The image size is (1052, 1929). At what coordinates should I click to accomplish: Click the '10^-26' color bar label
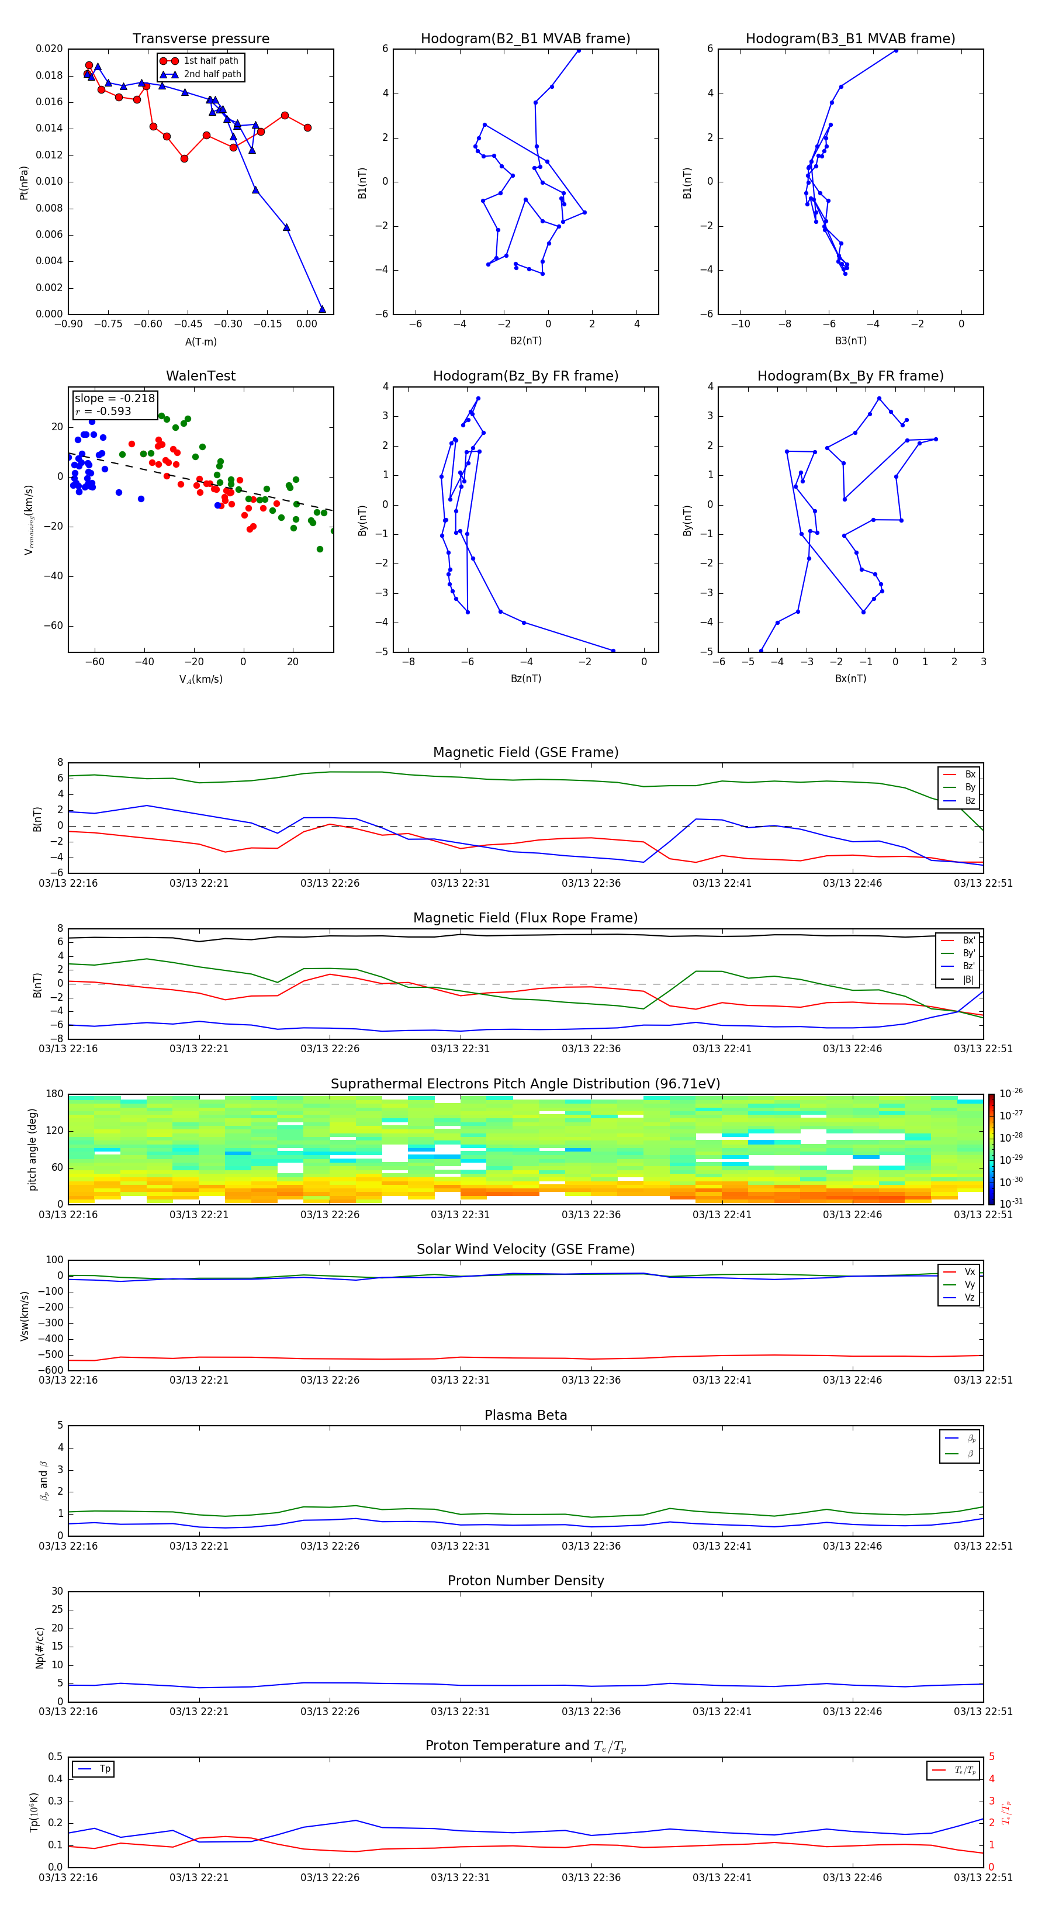click(1011, 1093)
